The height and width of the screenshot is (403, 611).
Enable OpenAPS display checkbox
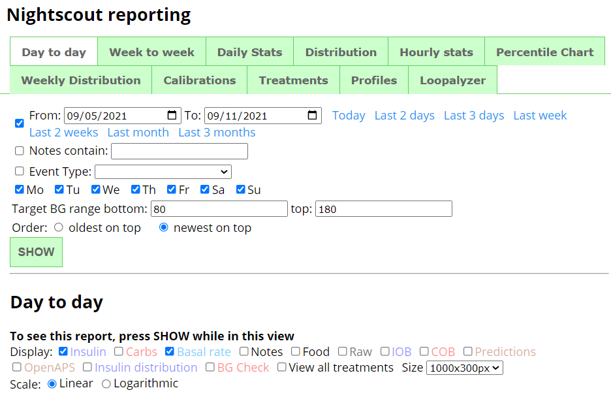(17, 367)
